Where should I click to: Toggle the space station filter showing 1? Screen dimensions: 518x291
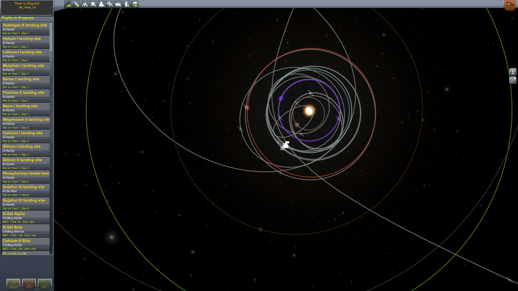[x=110, y=4]
